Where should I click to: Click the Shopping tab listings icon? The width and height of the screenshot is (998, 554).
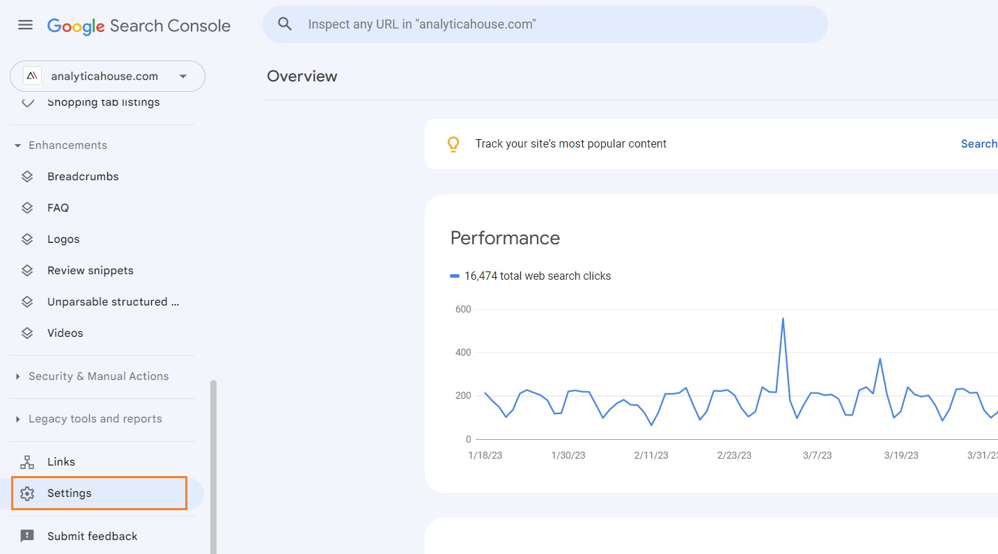[27, 102]
